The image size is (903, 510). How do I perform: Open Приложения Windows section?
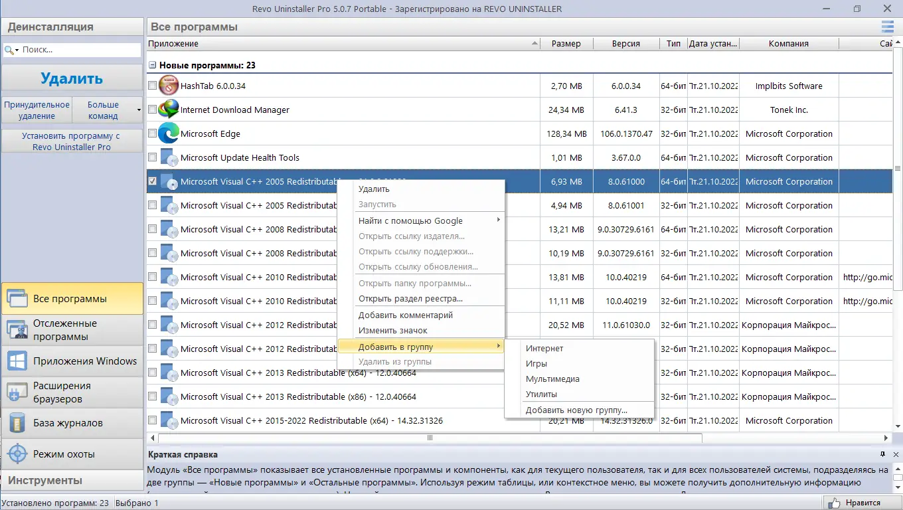pos(72,361)
